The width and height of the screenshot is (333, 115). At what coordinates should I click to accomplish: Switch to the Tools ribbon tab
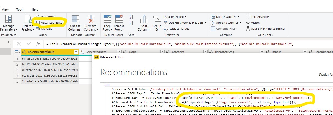pos(20,9)
